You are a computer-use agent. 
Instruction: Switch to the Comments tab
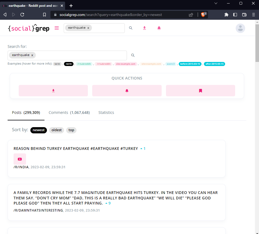tap(69, 113)
